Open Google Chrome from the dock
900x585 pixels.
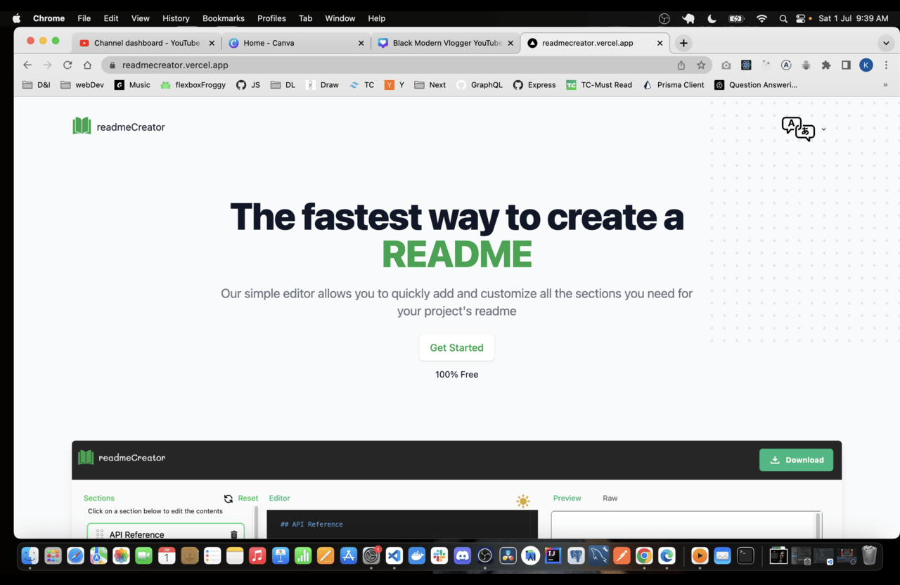(643, 555)
